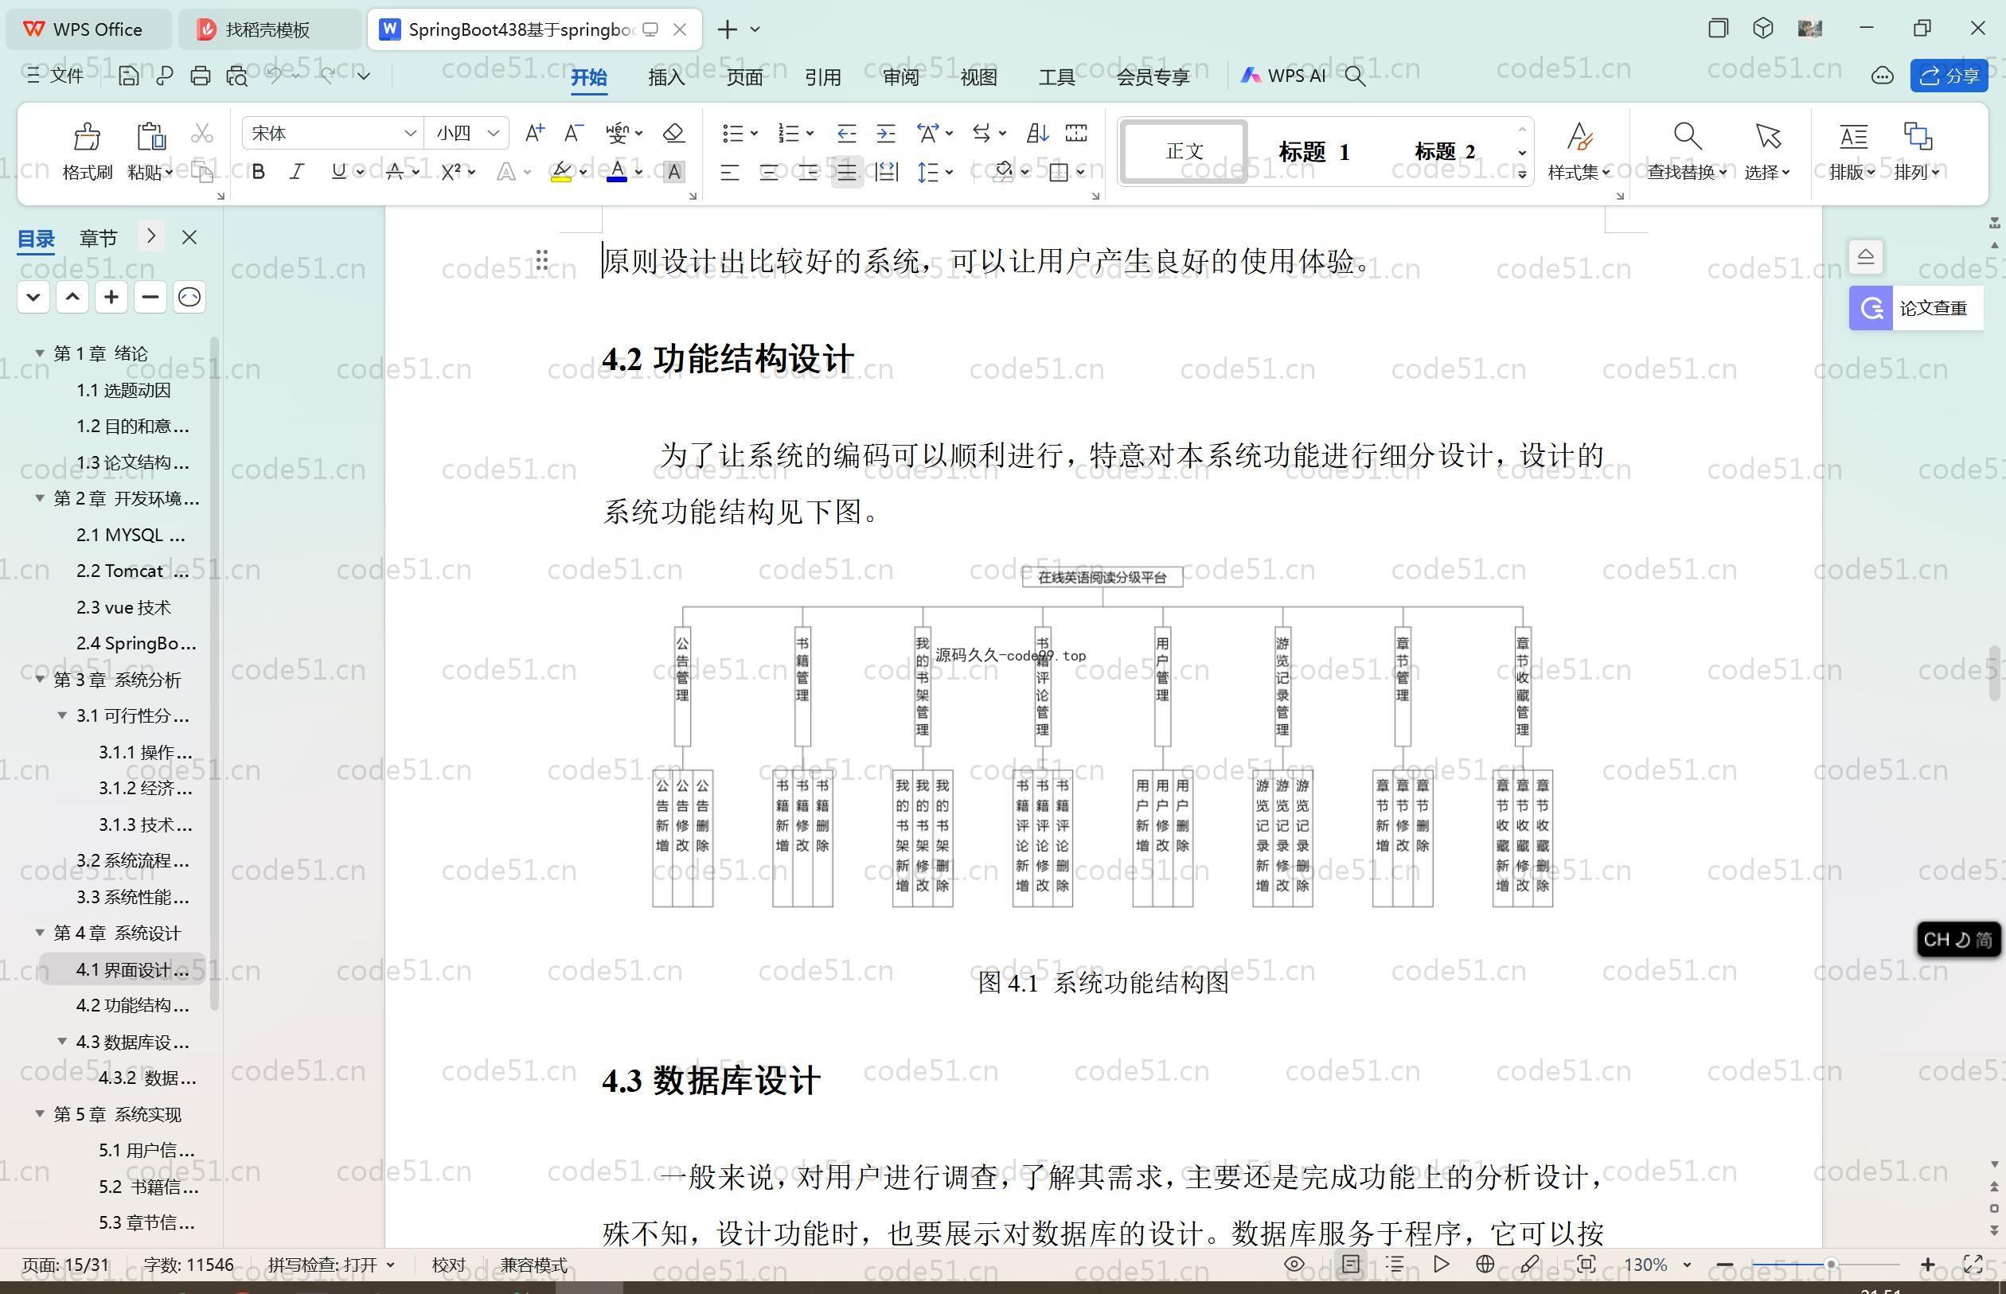Open the 引用 ribbon tab
The image size is (2006, 1294).
click(x=823, y=76)
